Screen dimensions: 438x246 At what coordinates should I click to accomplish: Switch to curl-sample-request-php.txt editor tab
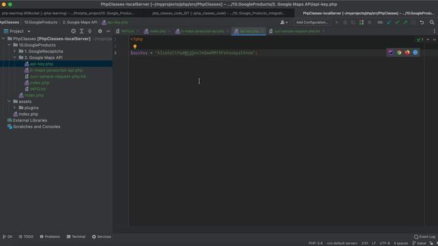(296, 31)
